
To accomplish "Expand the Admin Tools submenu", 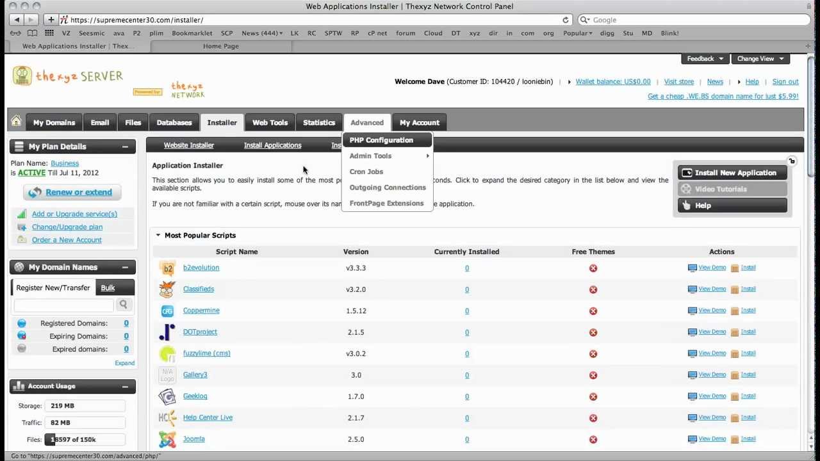I will point(388,156).
